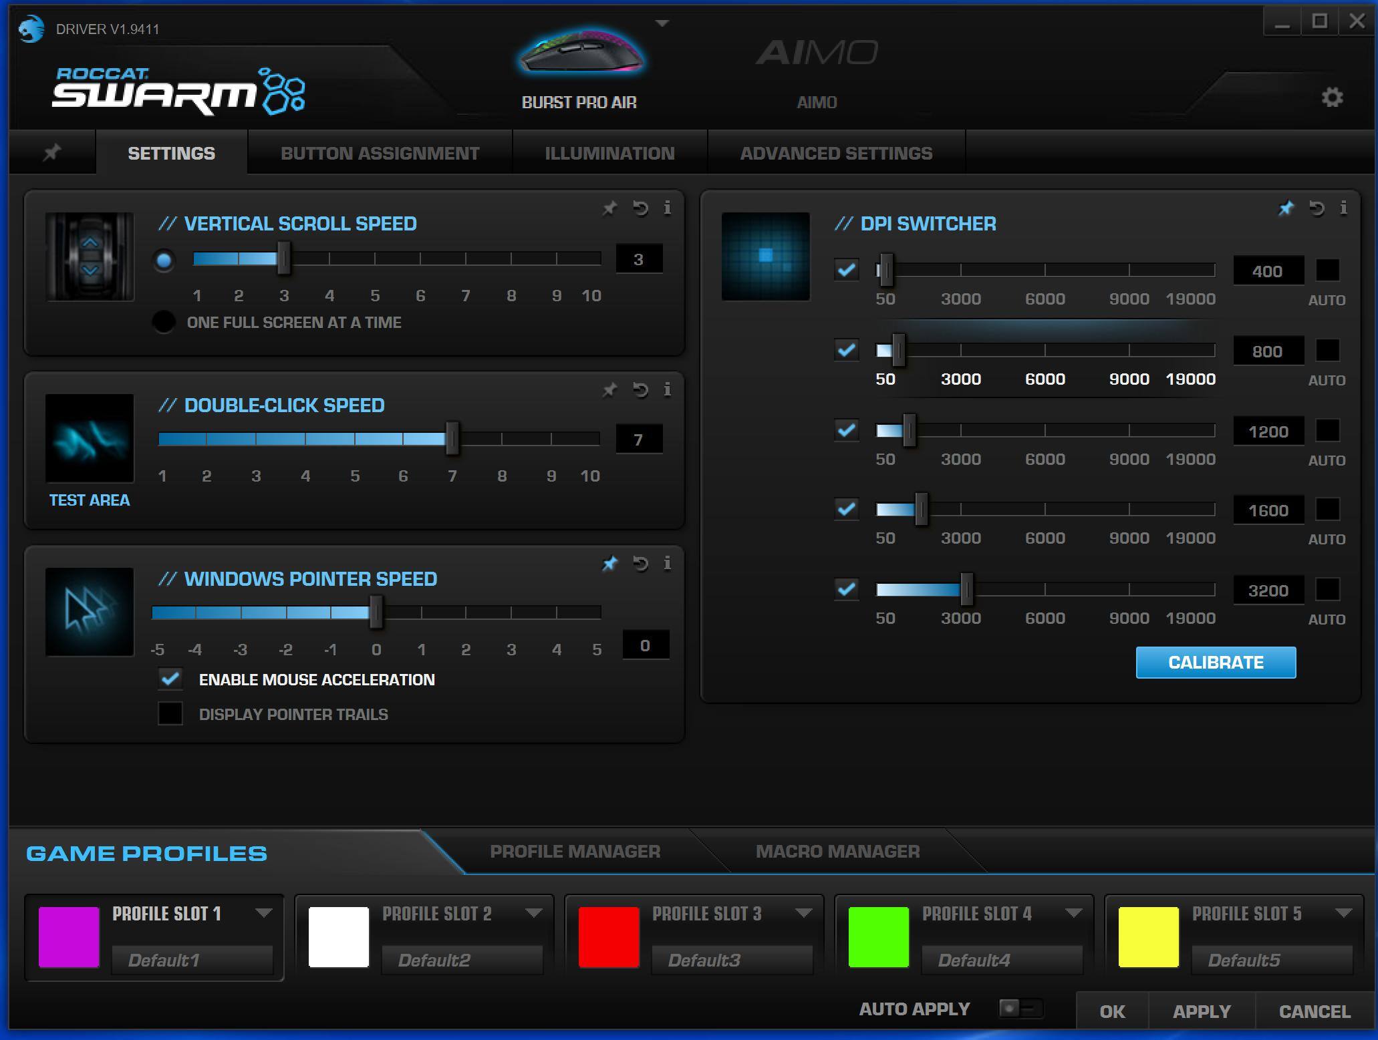Open the Macro Manager tab
Screen dimensions: 1378x1040
pos(837,852)
